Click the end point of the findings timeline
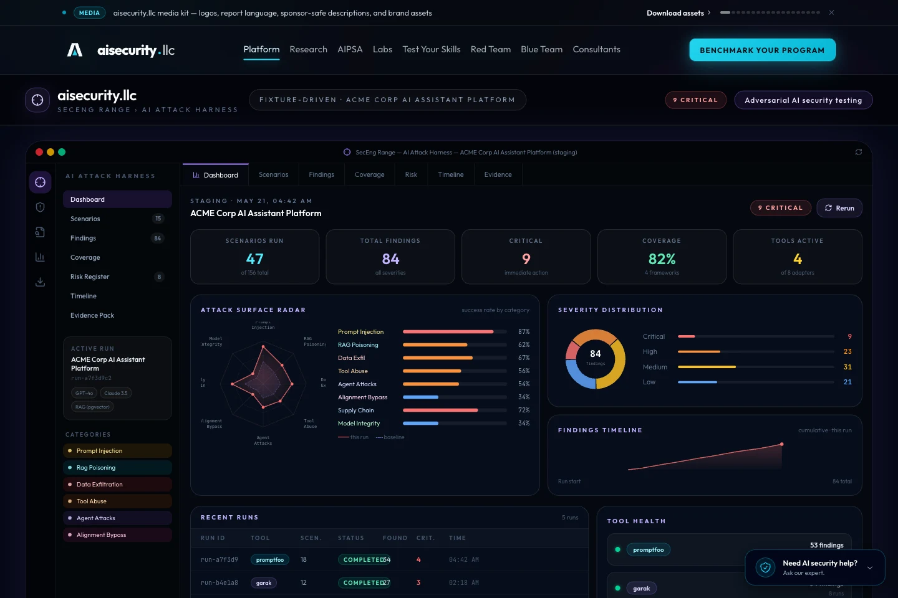This screenshot has height=598, width=898. pos(781,444)
